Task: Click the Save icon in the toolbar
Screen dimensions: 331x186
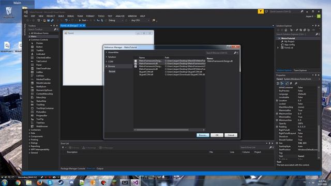Action: (x=48, y=21)
